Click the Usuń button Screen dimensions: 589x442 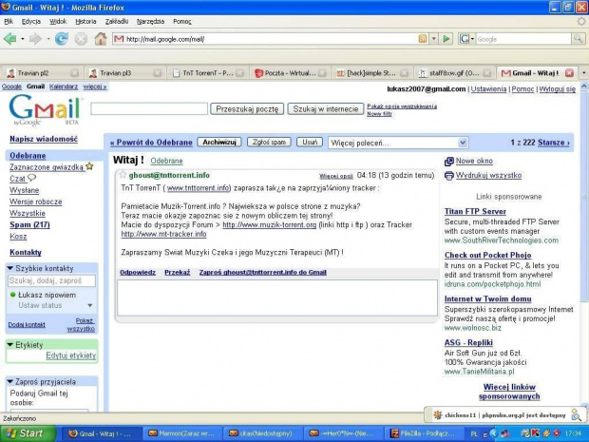click(310, 142)
